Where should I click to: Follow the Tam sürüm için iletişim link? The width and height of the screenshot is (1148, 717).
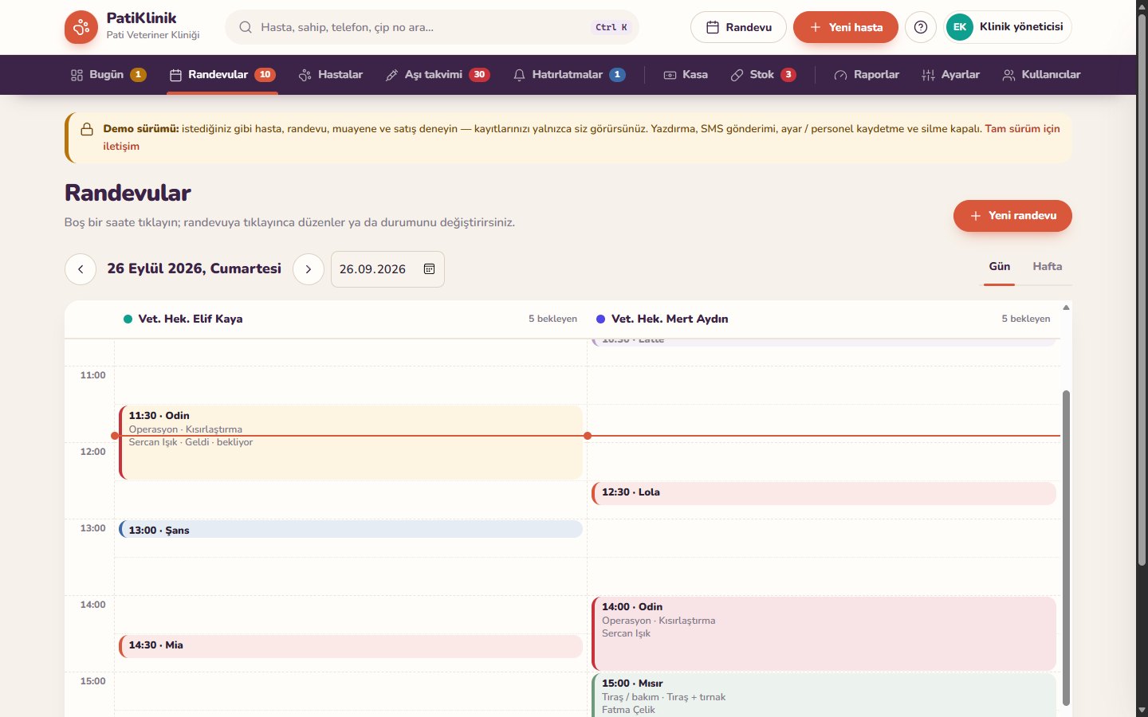point(582,137)
